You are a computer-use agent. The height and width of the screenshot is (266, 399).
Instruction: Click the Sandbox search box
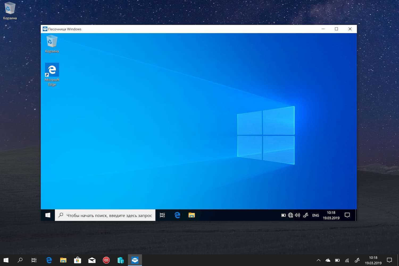[x=105, y=215]
